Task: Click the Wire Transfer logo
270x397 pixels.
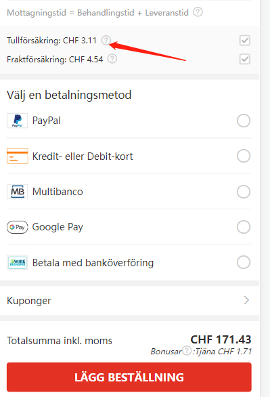Action: pos(17,263)
